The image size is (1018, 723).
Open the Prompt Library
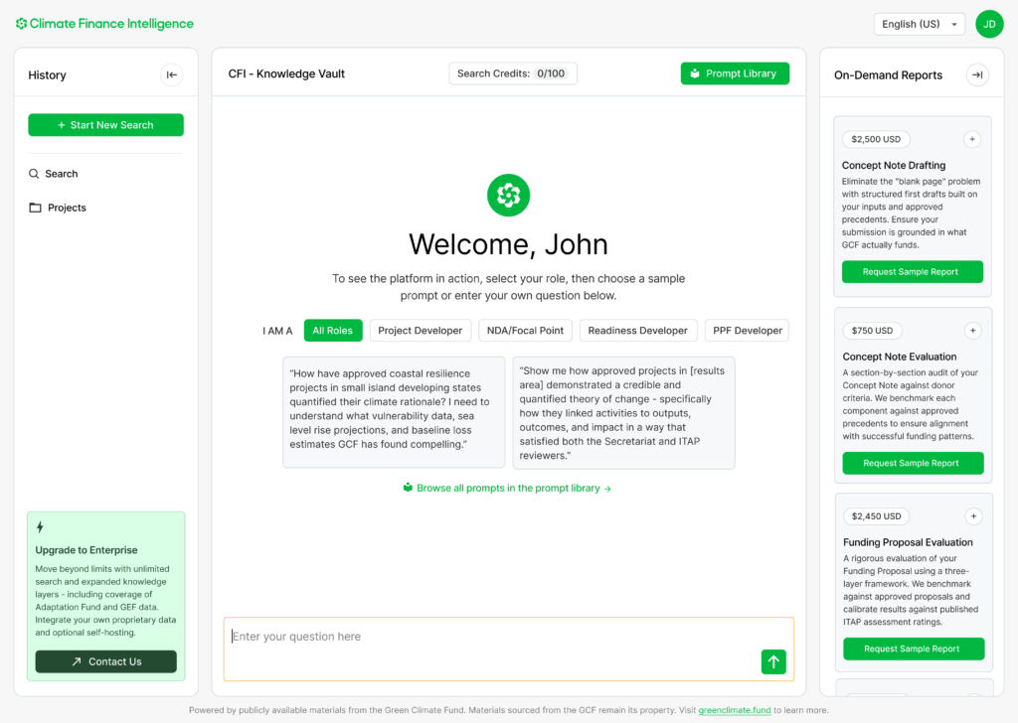click(735, 73)
